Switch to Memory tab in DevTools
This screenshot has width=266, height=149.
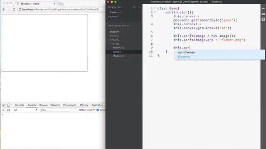pyautogui.click(x=84, y=105)
